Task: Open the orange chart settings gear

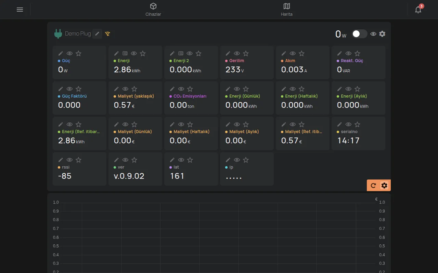Action: pyautogui.click(x=384, y=186)
